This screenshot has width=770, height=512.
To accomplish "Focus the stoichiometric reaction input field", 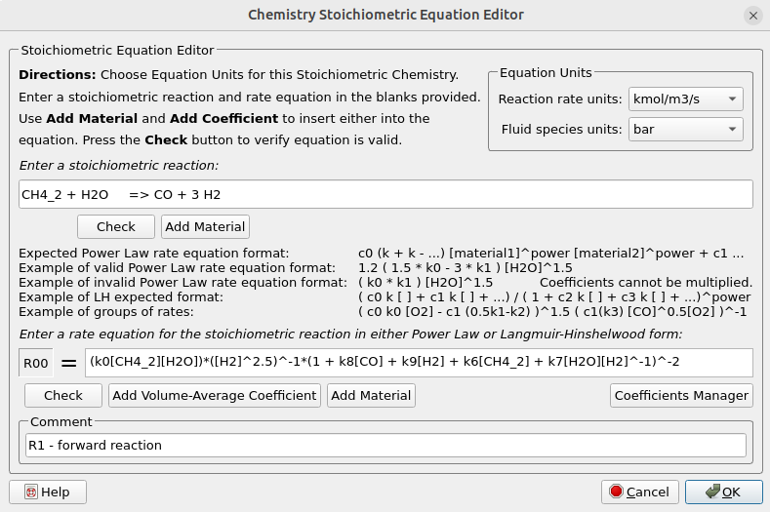I will click(x=385, y=194).
